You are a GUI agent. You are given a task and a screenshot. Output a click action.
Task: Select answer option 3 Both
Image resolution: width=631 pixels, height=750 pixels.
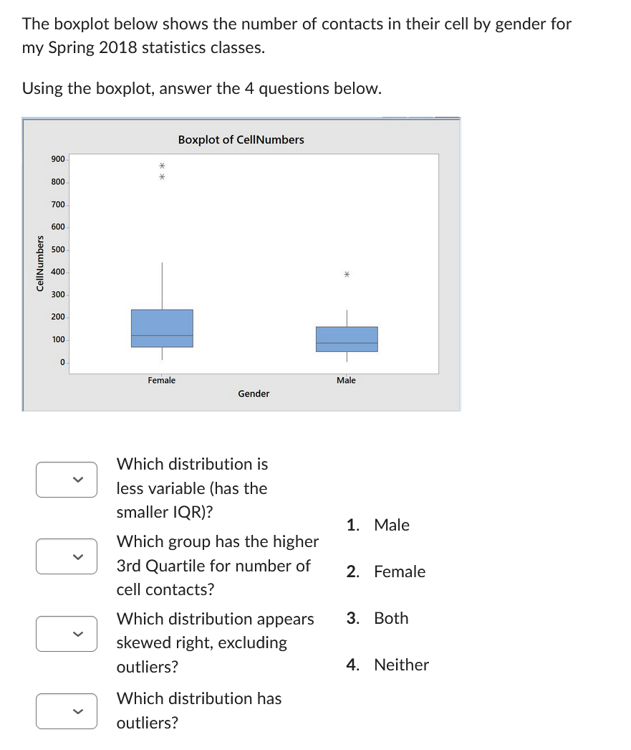pos(390,618)
